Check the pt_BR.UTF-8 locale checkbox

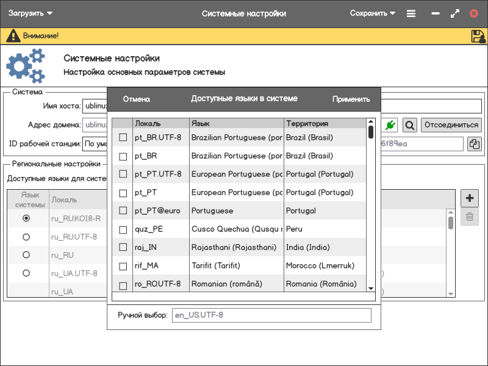tap(123, 138)
